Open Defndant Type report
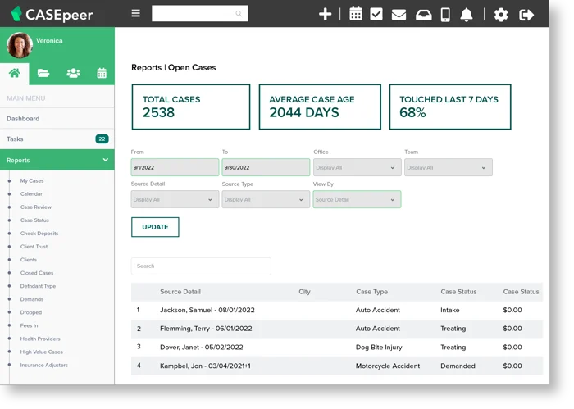Screen dimensions: 574x409 tap(38, 286)
